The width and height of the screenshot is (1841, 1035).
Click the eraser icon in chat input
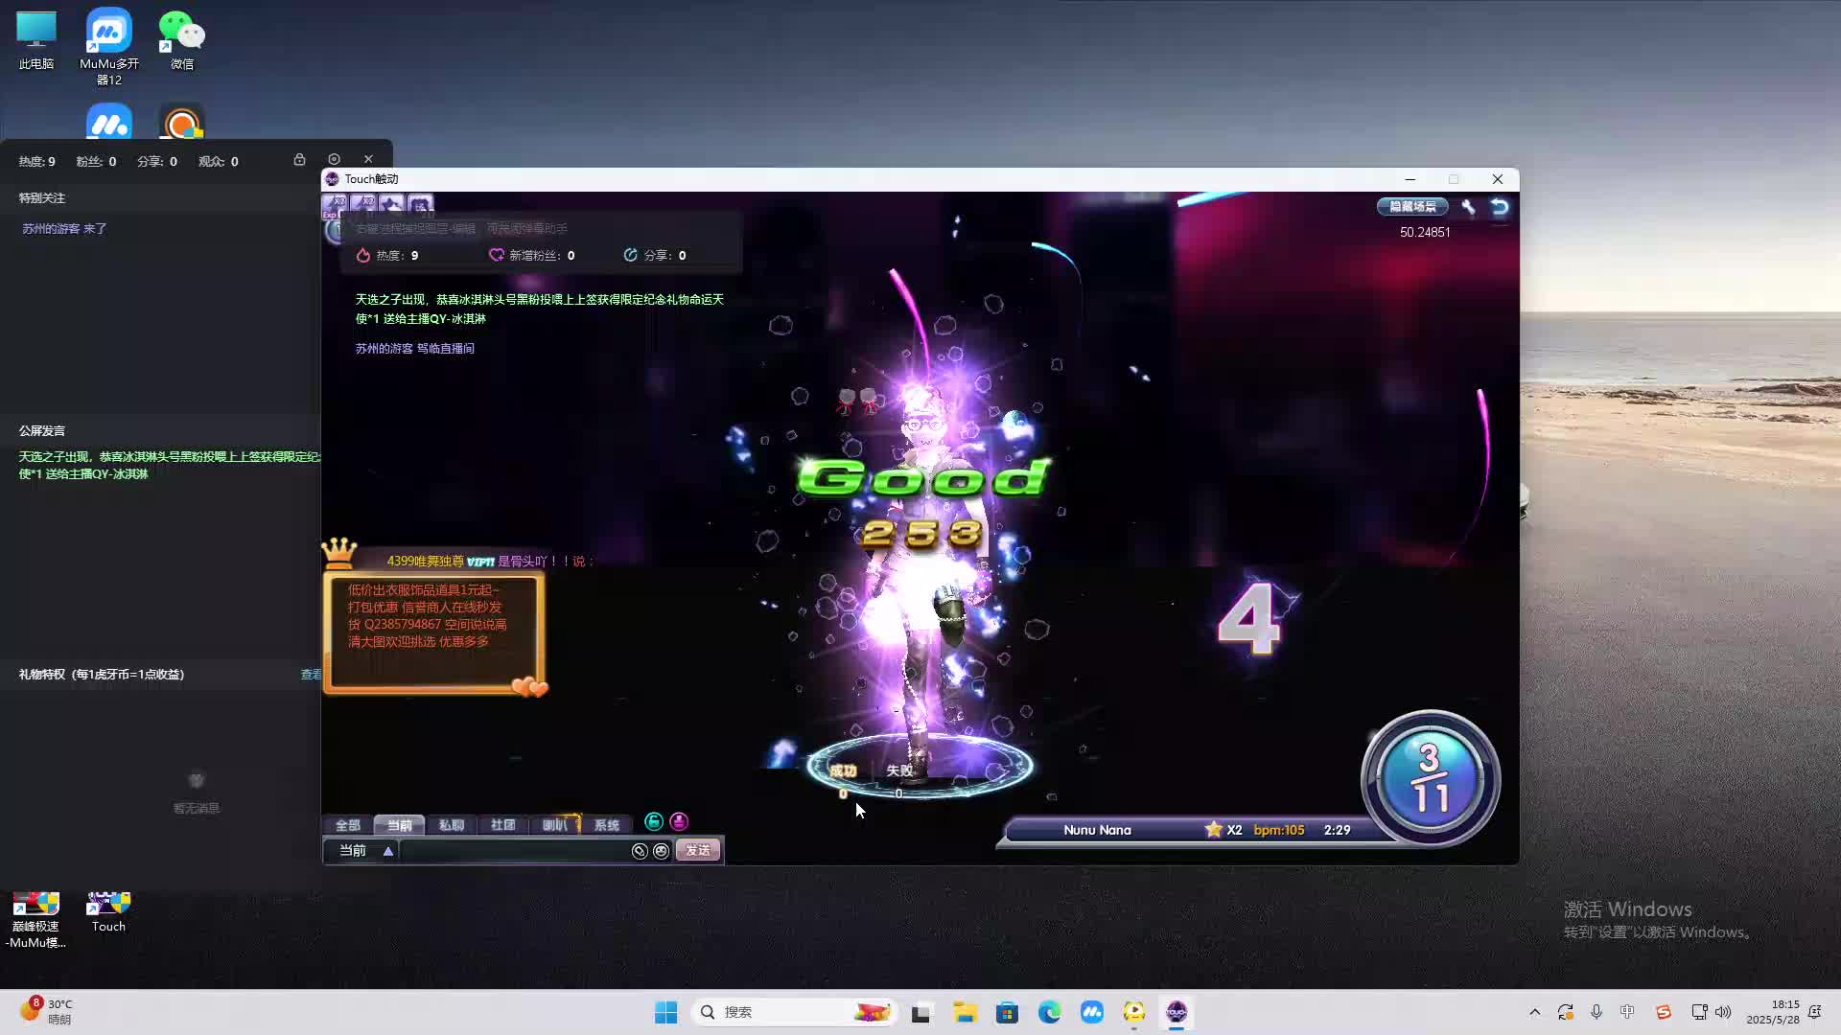640,851
